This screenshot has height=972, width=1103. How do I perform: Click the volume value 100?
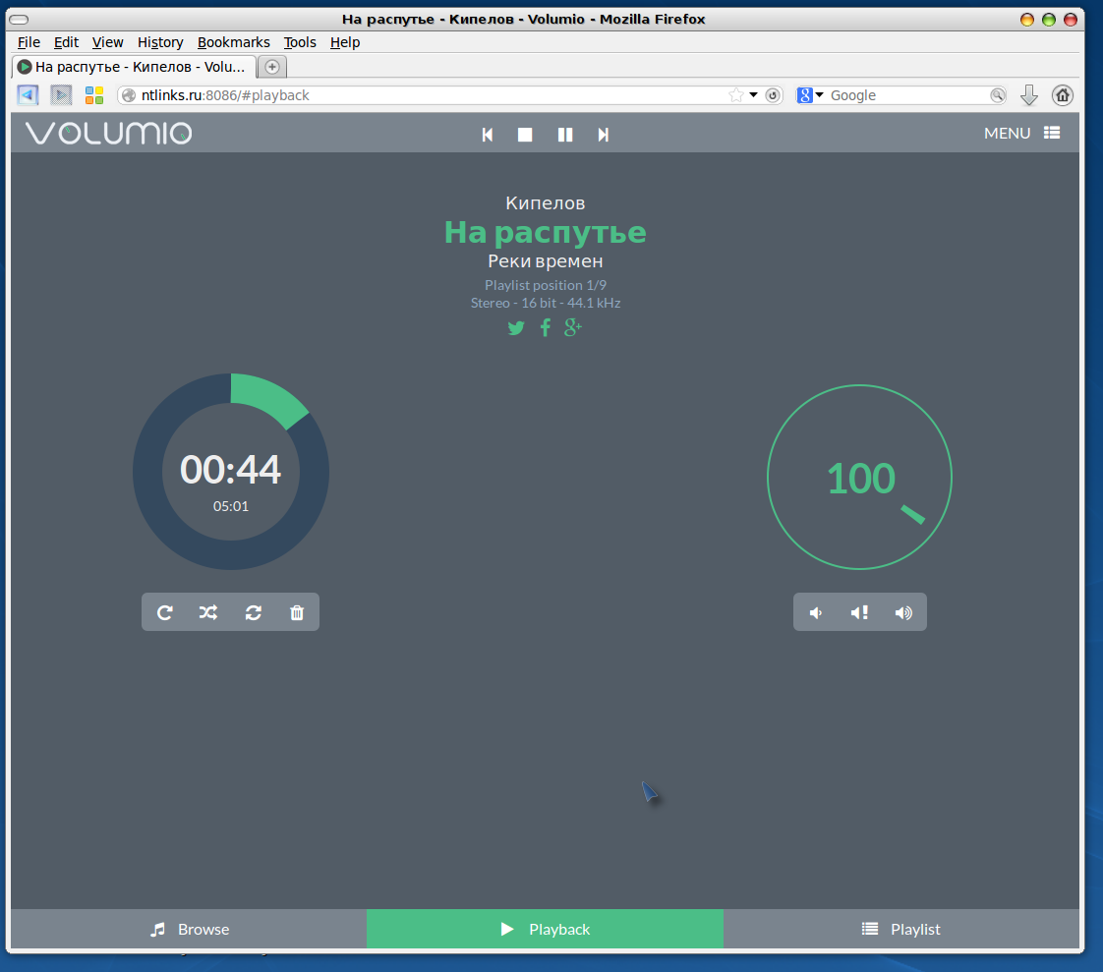pyautogui.click(x=860, y=479)
